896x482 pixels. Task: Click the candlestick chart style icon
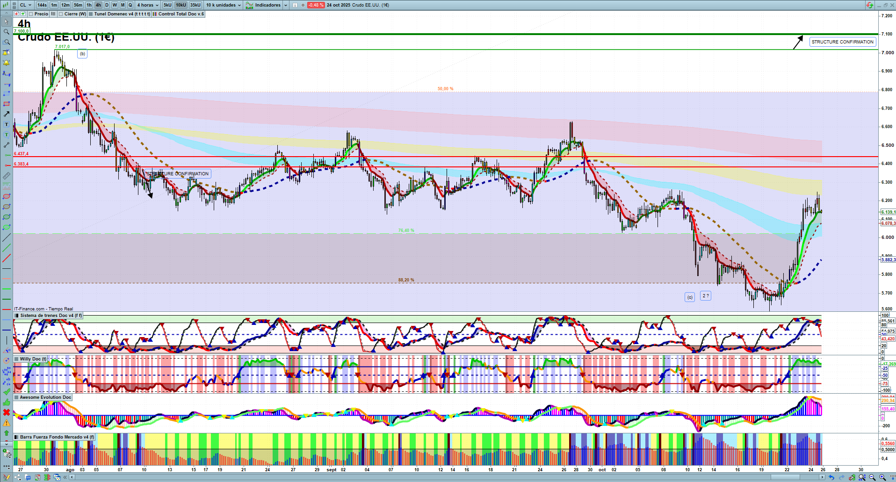coord(6,5)
